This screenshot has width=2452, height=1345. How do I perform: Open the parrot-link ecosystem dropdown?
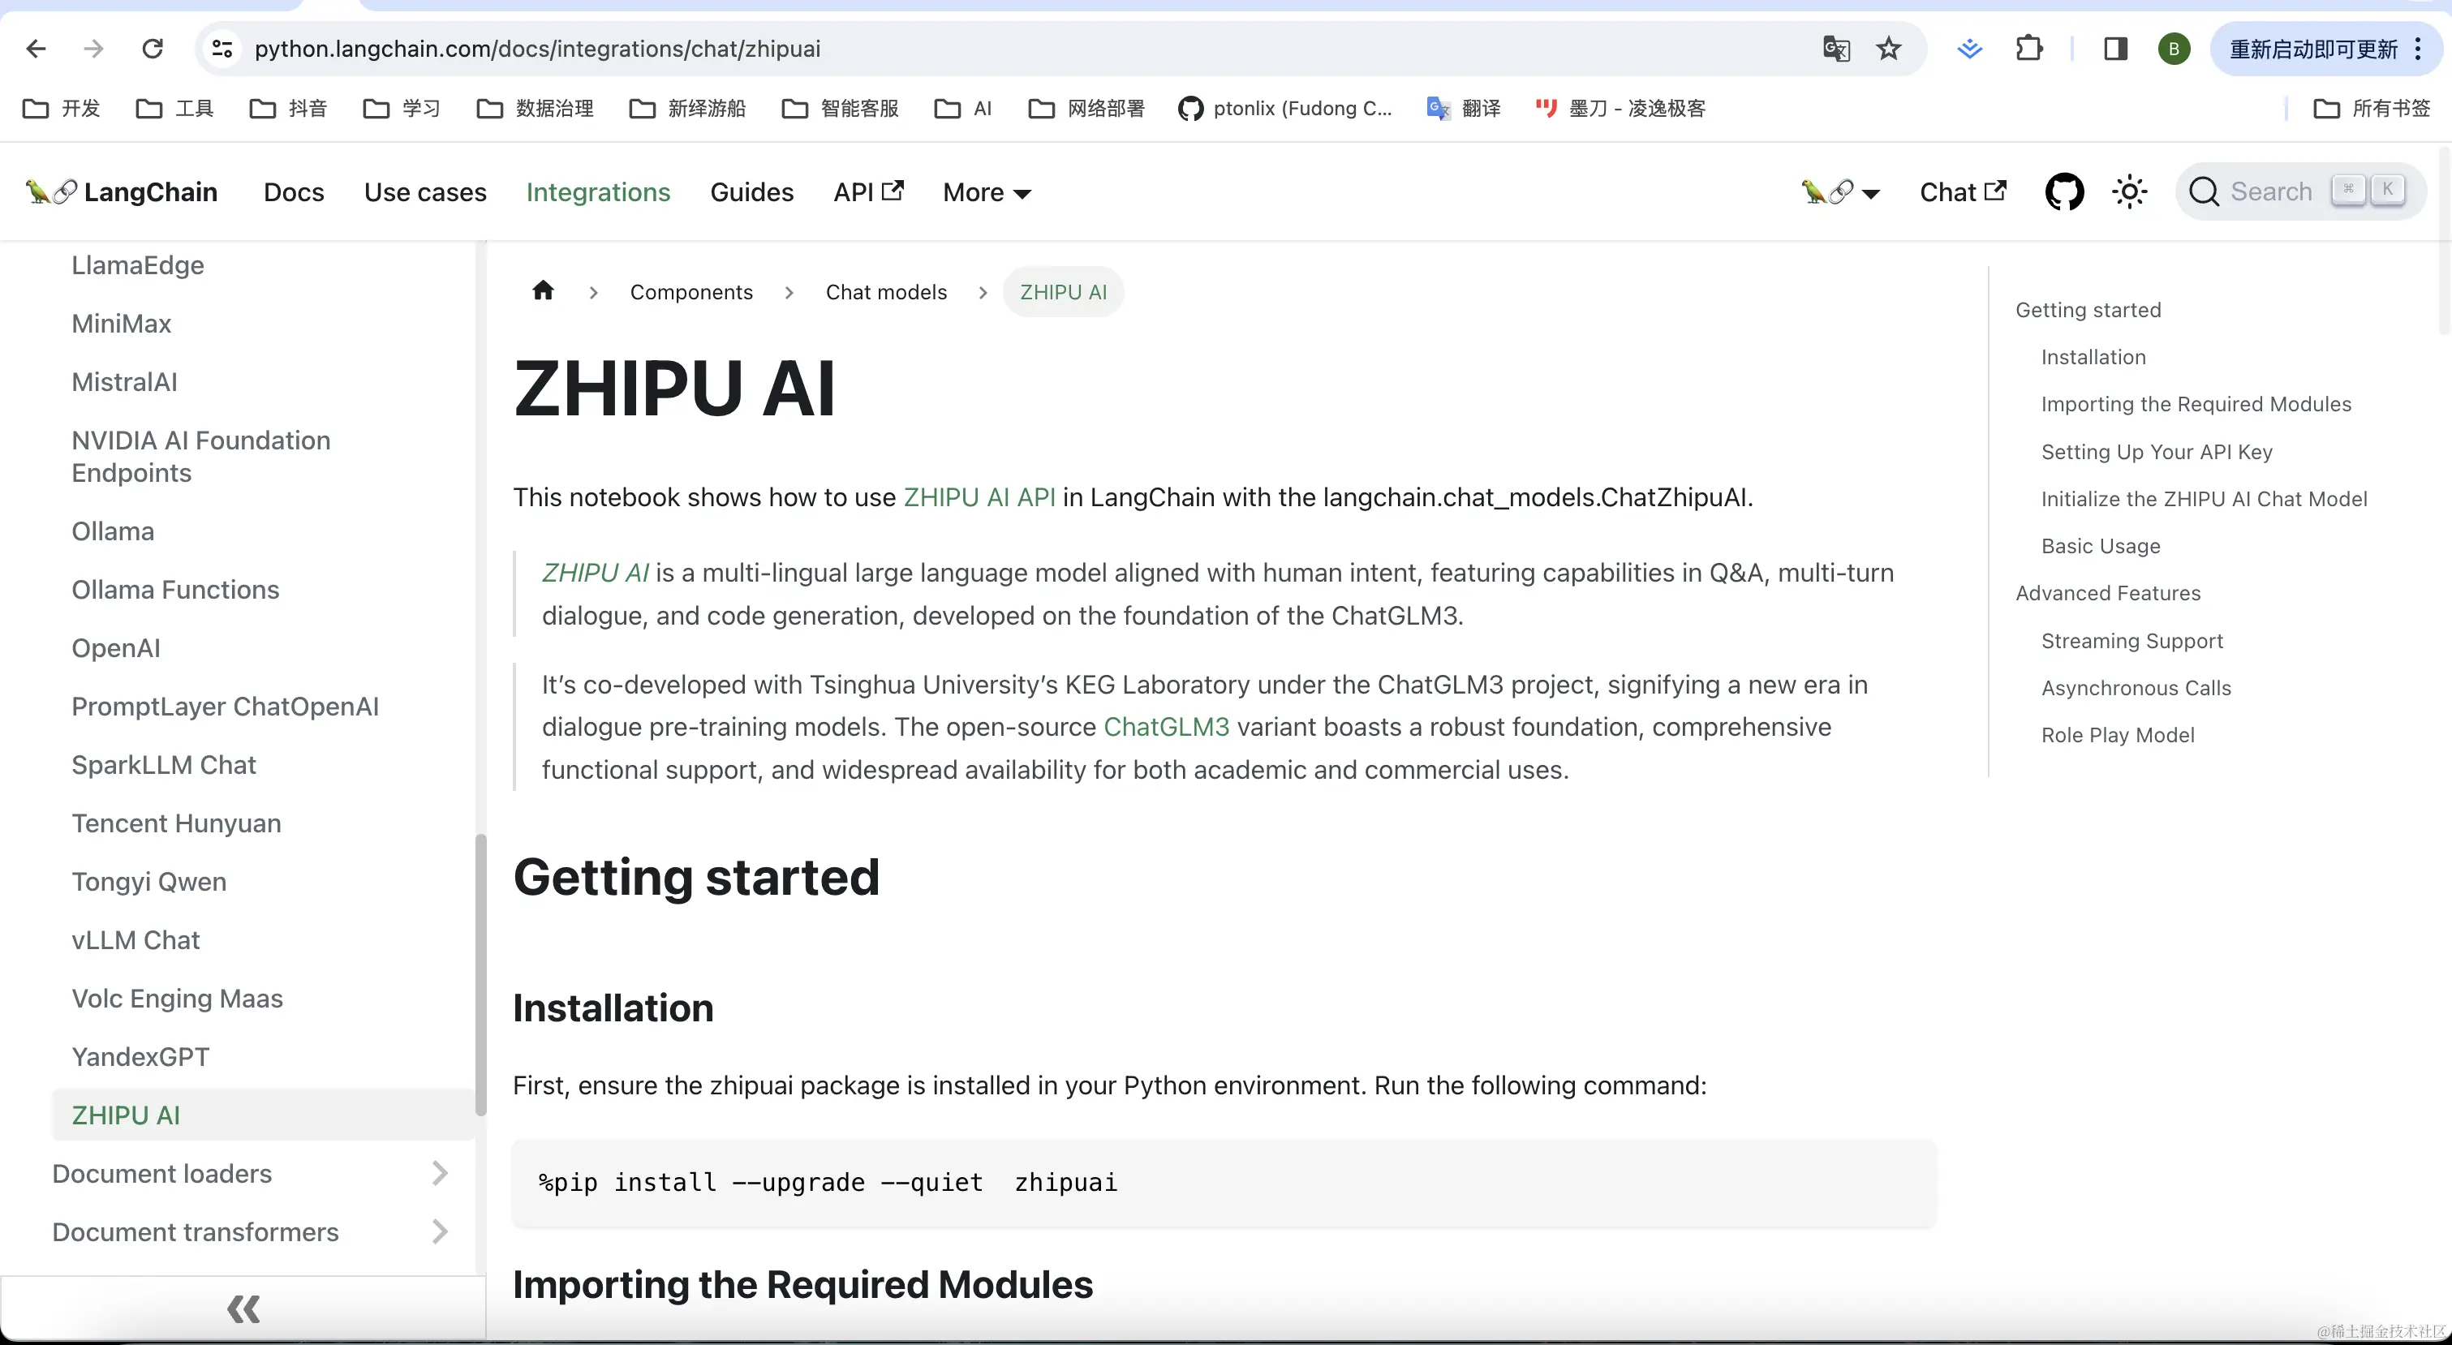pos(1840,192)
